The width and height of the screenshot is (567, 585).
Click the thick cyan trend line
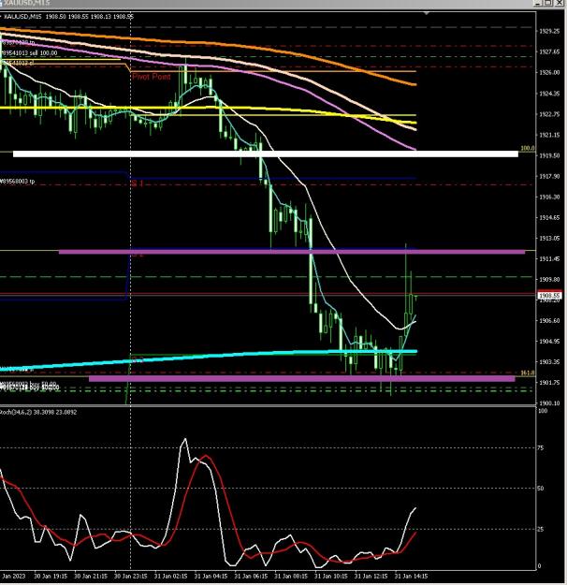pyautogui.click(x=209, y=357)
